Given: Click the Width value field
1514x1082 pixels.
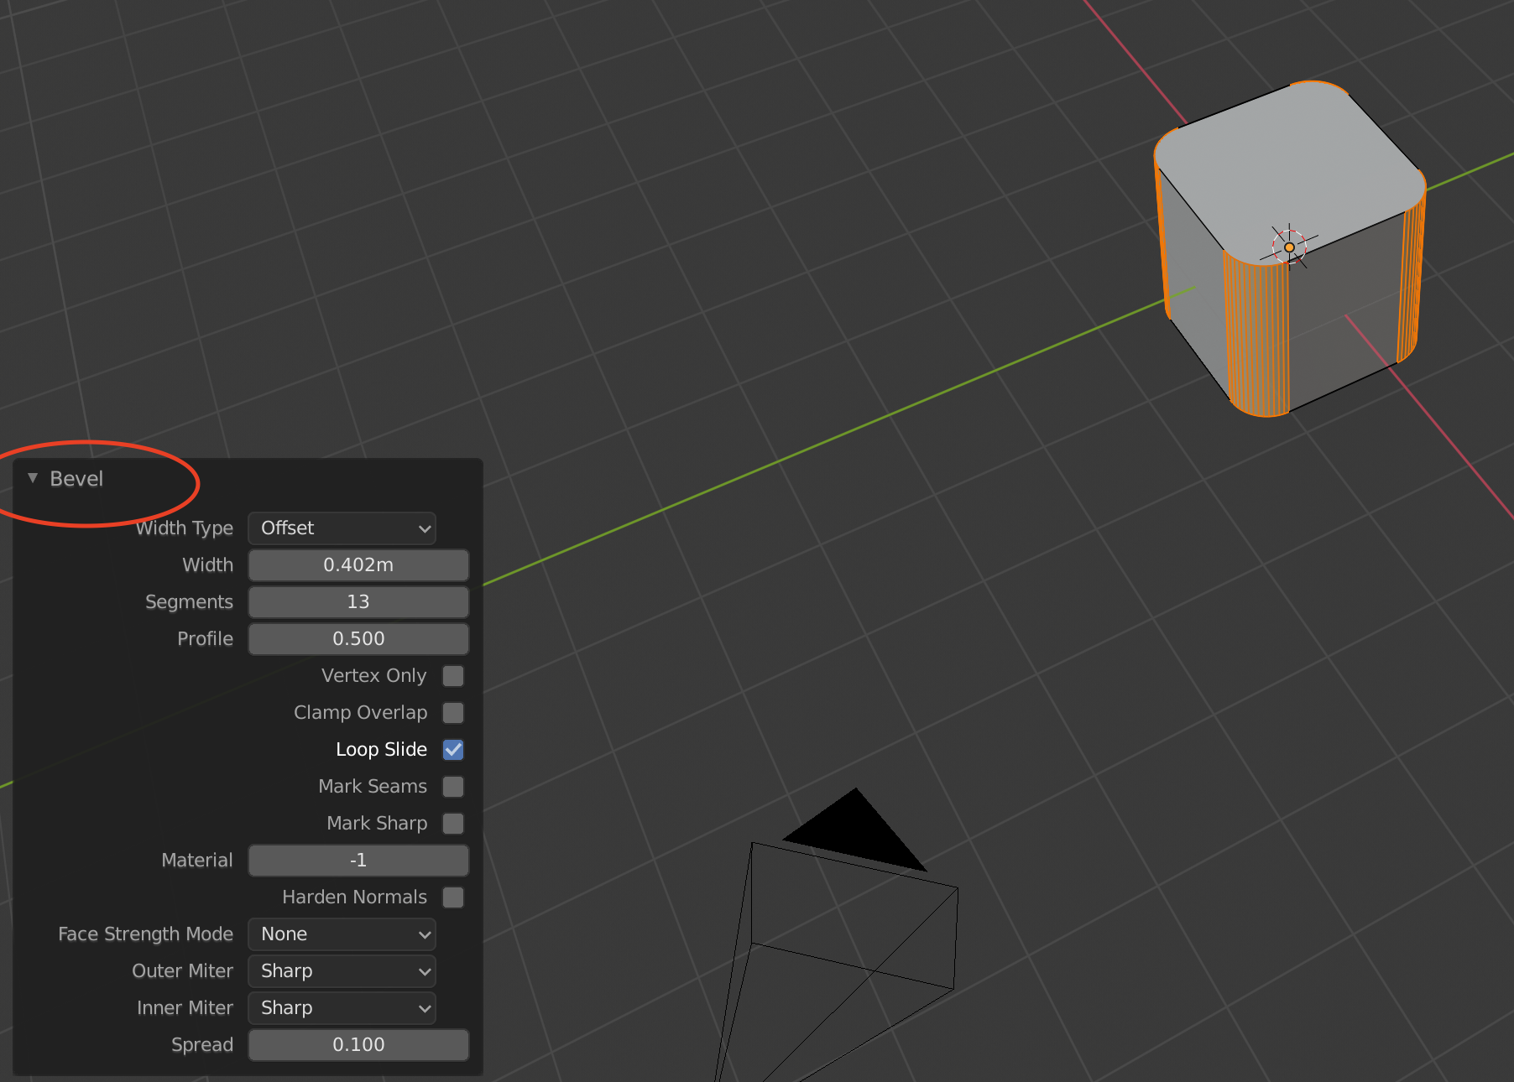Looking at the screenshot, I should [x=358, y=565].
